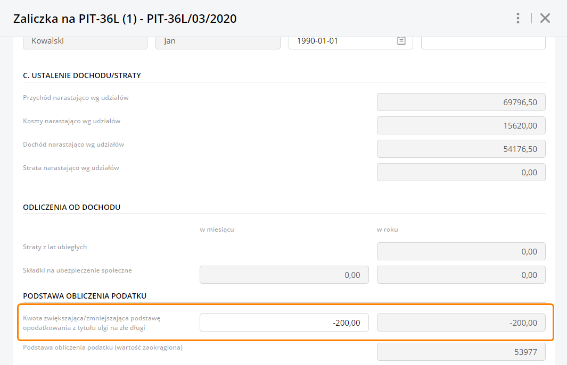This screenshot has width=567, height=365.
Task: Click the Straty z lat ubiegłych yearly field
Action: click(461, 251)
